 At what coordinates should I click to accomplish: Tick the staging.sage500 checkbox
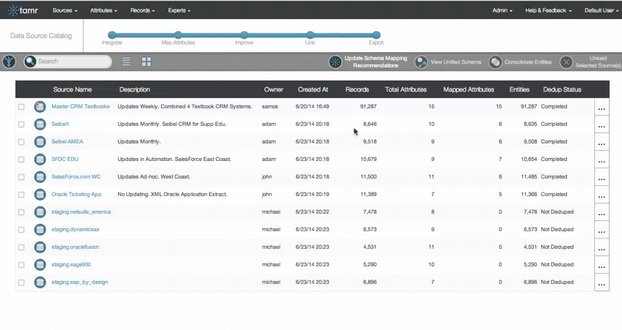(21, 265)
